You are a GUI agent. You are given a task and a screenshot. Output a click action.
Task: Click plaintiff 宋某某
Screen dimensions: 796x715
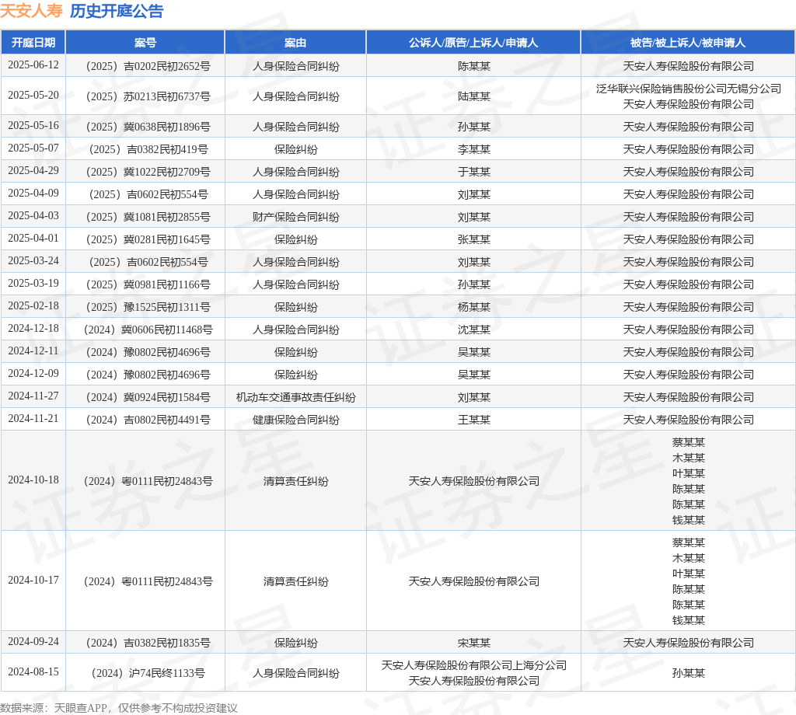pos(473,643)
